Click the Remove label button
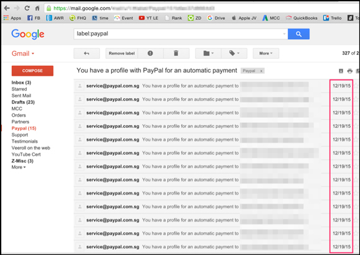Viewport: 360px width, 255px height. point(122,53)
